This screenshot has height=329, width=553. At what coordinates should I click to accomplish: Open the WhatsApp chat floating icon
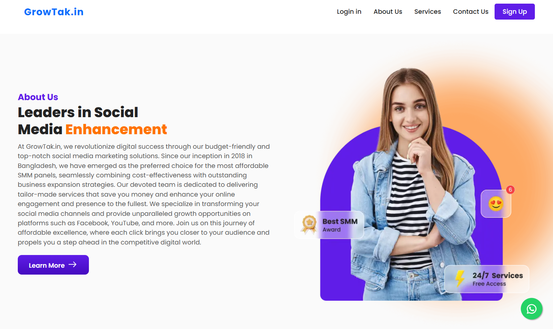coord(532,309)
